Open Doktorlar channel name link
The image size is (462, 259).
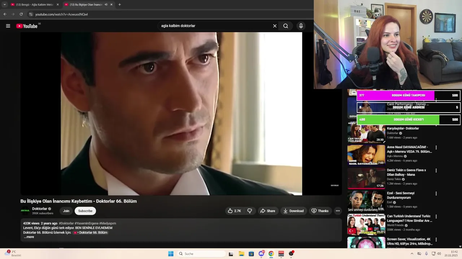coord(40,209)
